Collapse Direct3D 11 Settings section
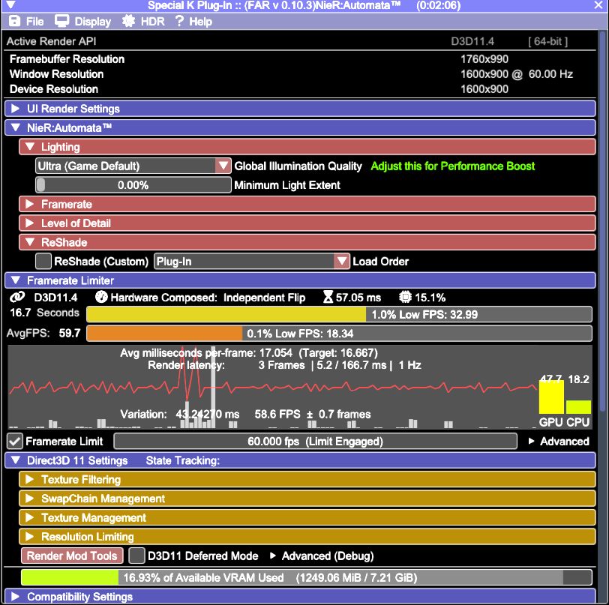 click(300, 460)
